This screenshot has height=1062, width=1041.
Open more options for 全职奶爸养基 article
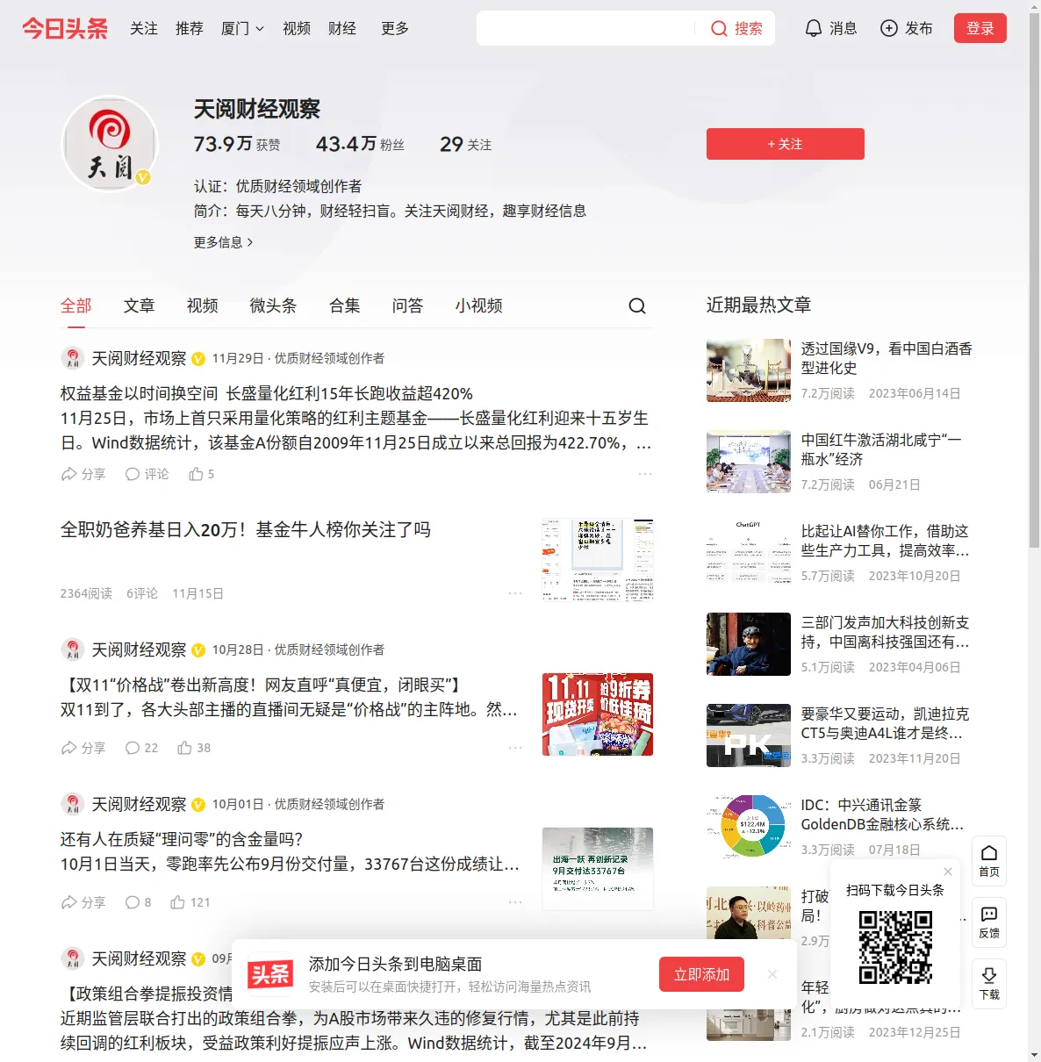pos(515,593)
